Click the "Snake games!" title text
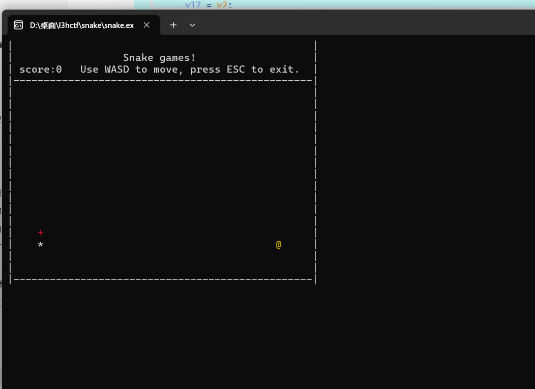The height and width of the screenshot is (389, 535). [159, 58]
